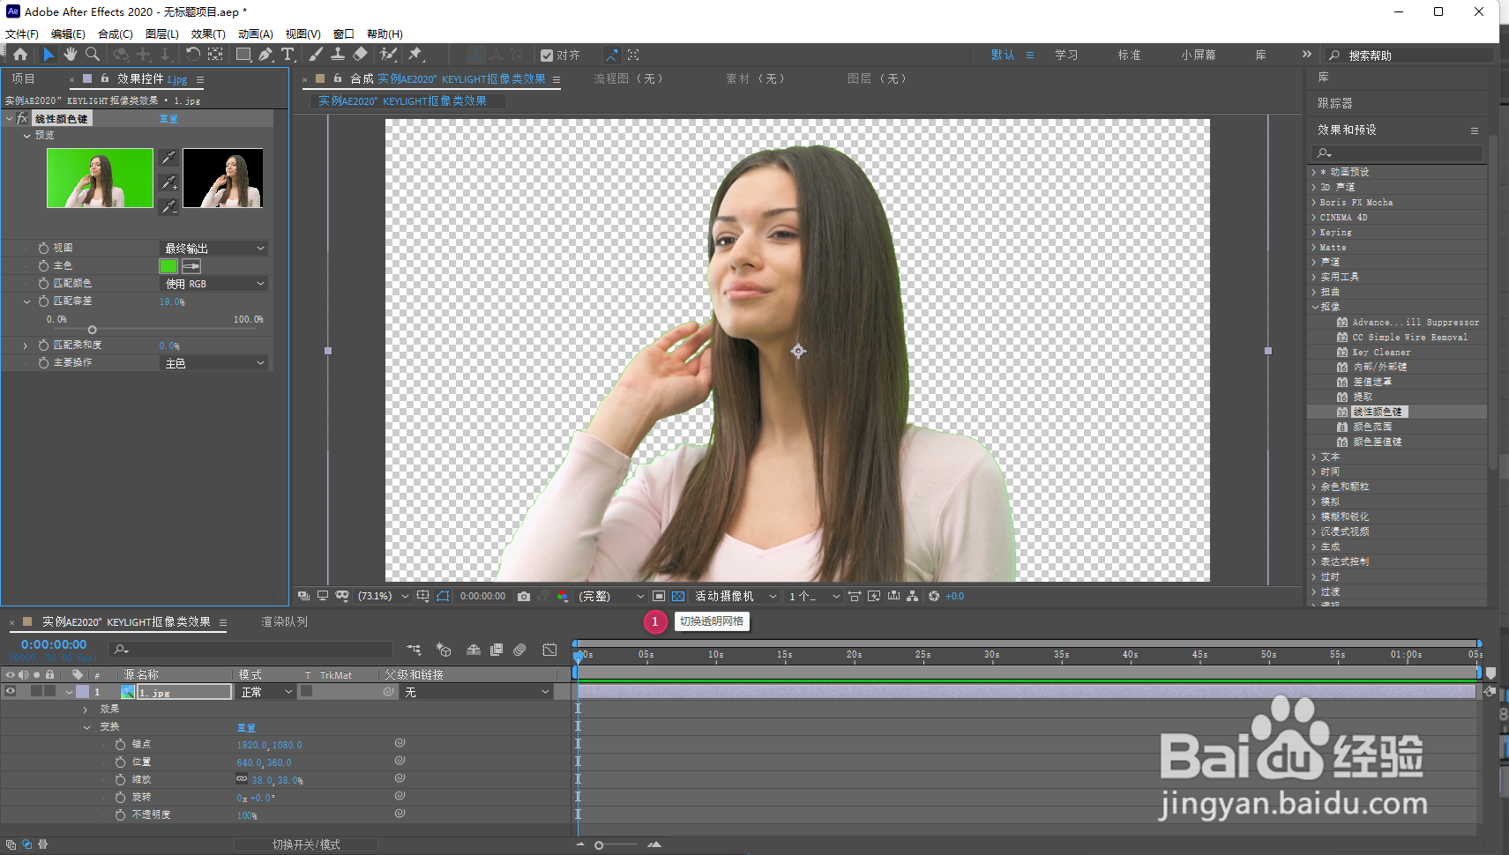Click the reset exposure icon
This screenshot has height=855, width=1509.
pos(934,597)
